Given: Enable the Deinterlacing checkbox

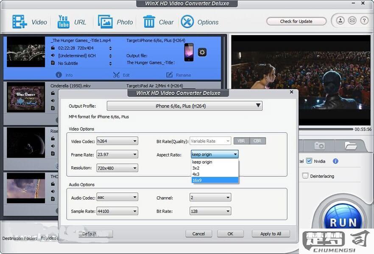Looking at the screenshot, I should 305,176.
